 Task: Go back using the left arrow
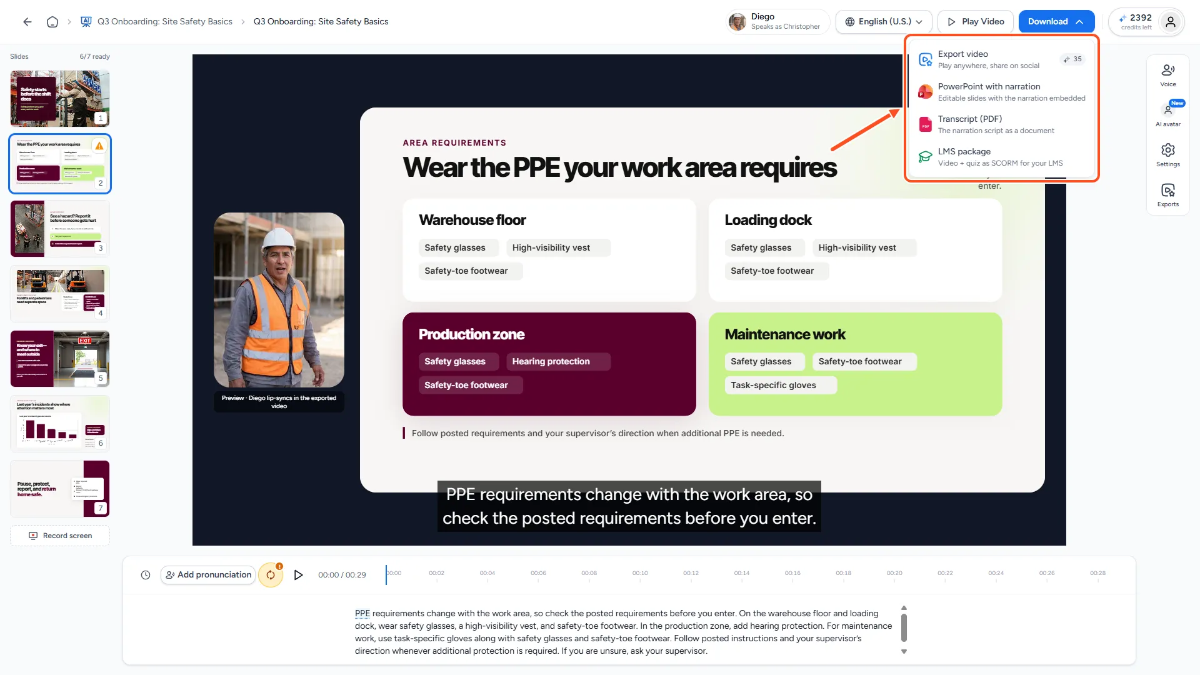[27, 22]
